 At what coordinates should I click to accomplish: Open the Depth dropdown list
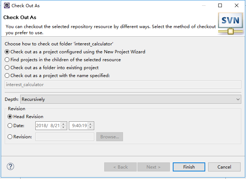click(x=131, y=99)
